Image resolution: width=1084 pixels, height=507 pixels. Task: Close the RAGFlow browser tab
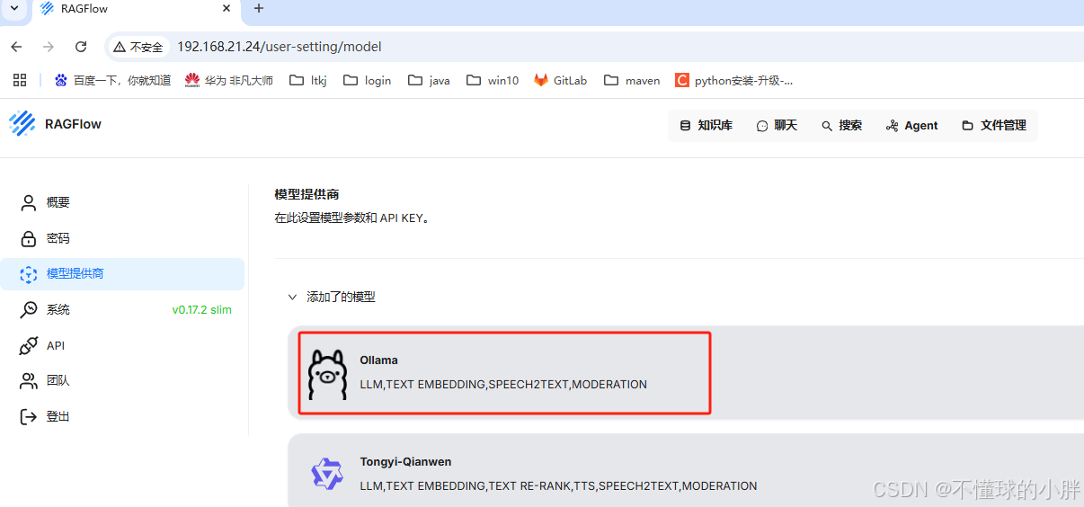(x=225, y=9)
